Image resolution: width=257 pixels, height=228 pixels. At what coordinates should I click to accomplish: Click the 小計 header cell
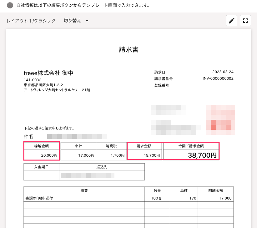tap(78, 146)
